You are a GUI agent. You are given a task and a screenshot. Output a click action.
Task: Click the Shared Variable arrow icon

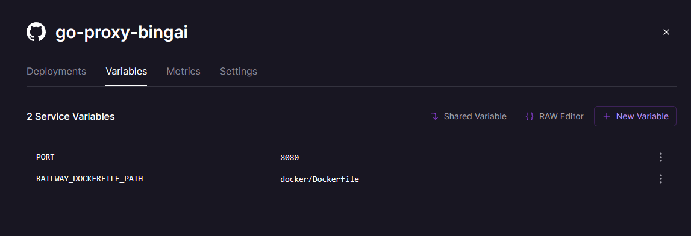(434, 116)
